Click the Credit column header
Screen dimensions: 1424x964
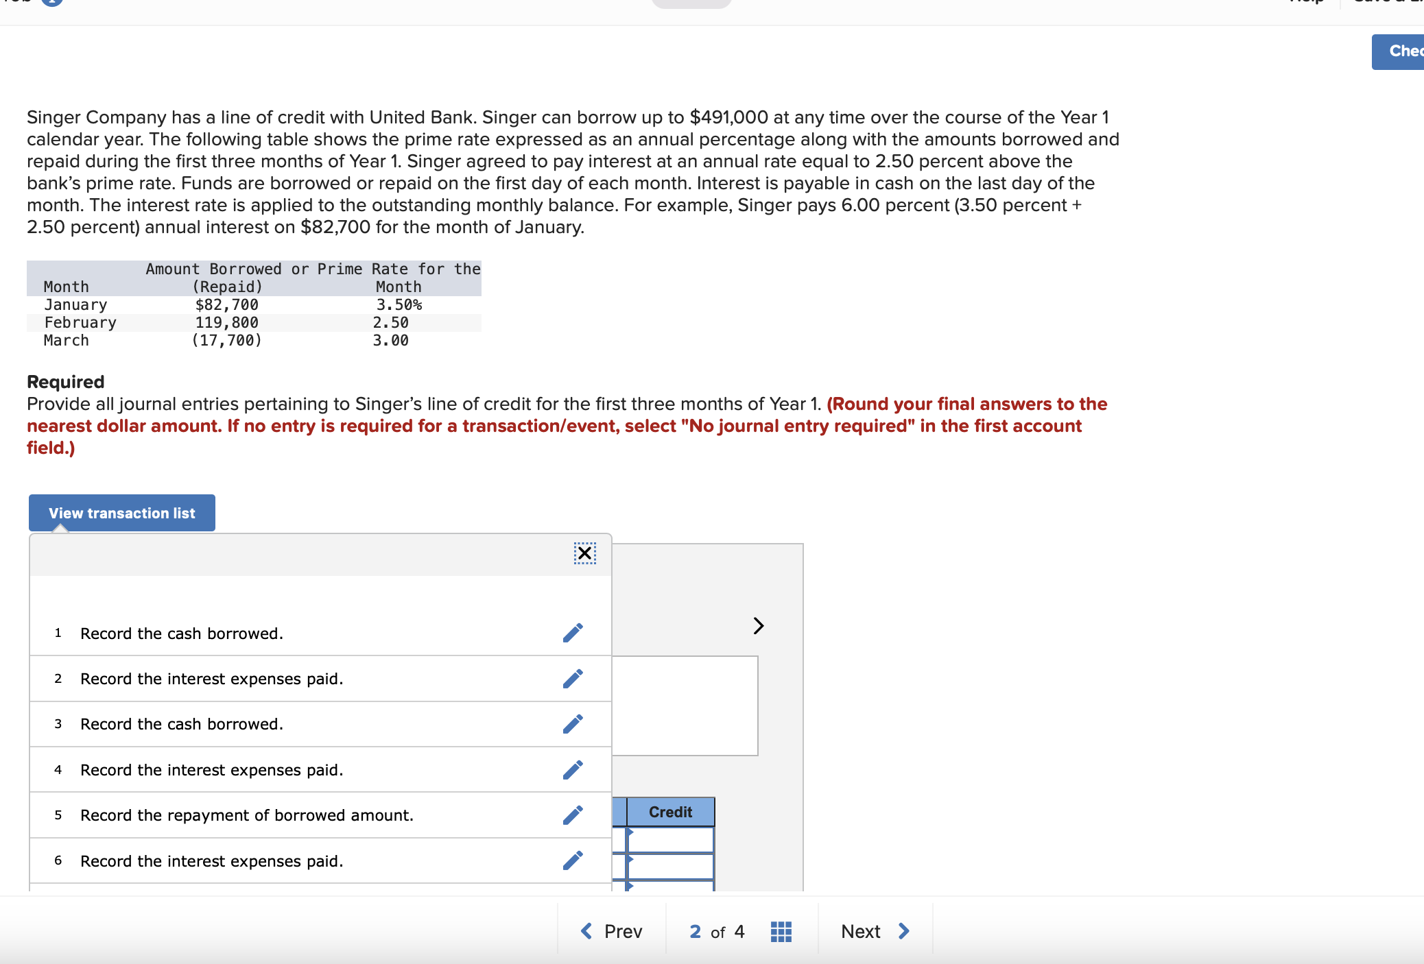point(669,812)
